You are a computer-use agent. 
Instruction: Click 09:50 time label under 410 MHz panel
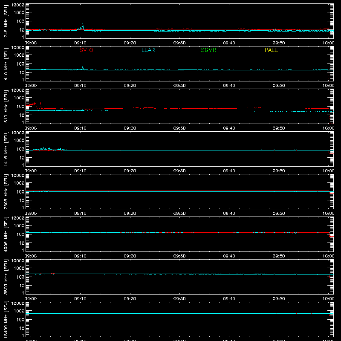[279, 86]
